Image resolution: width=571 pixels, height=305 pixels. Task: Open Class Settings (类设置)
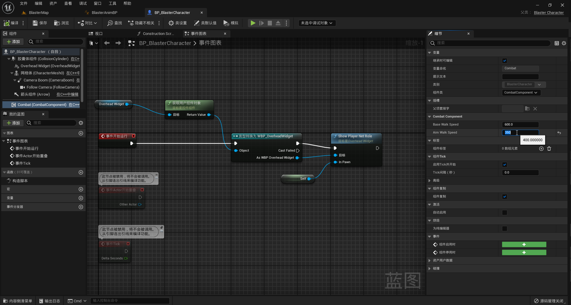pyautogui.click(x=177, y=23)
